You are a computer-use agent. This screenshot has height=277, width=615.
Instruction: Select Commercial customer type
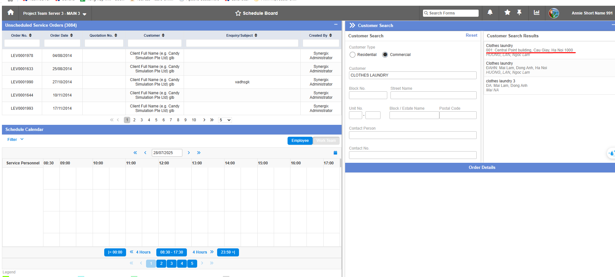tap(385, 55)
